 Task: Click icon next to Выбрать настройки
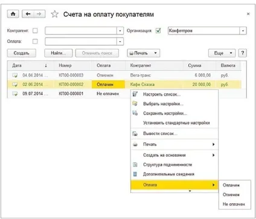point(135,103)
